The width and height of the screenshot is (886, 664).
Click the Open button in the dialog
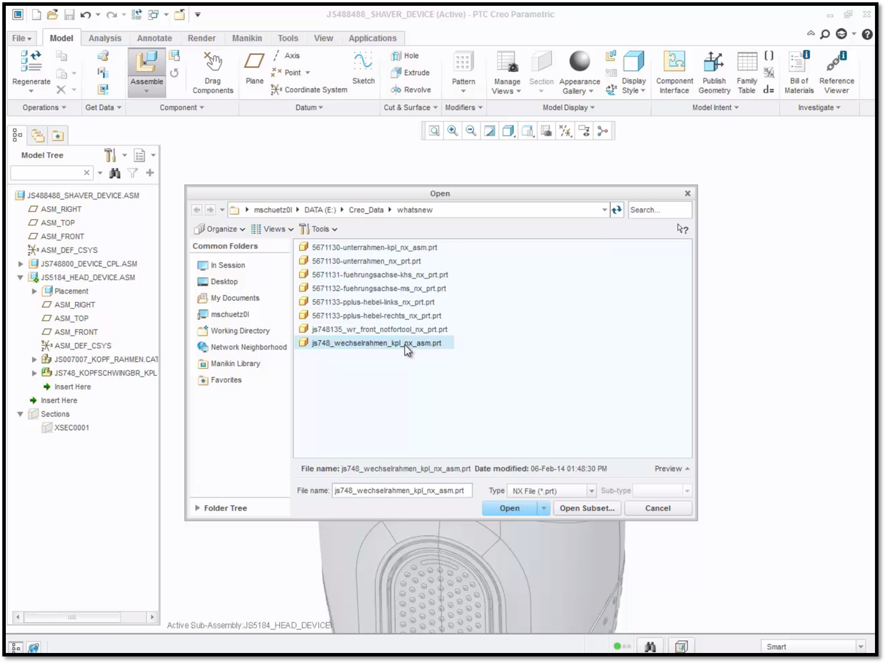click(510, 508)
